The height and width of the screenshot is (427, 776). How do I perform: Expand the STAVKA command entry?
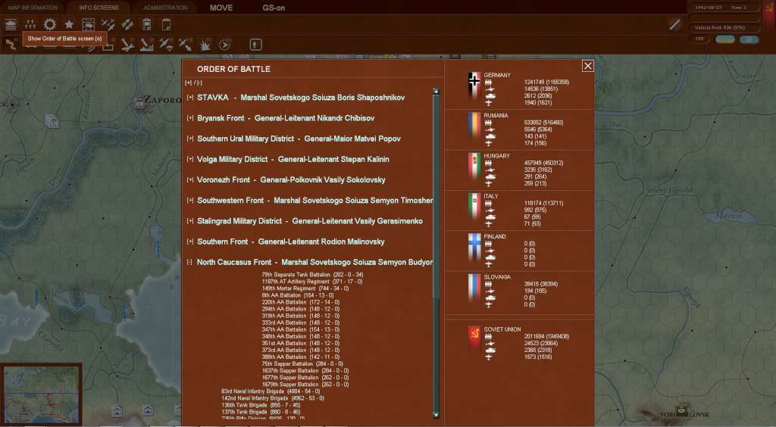coord(190,98)
